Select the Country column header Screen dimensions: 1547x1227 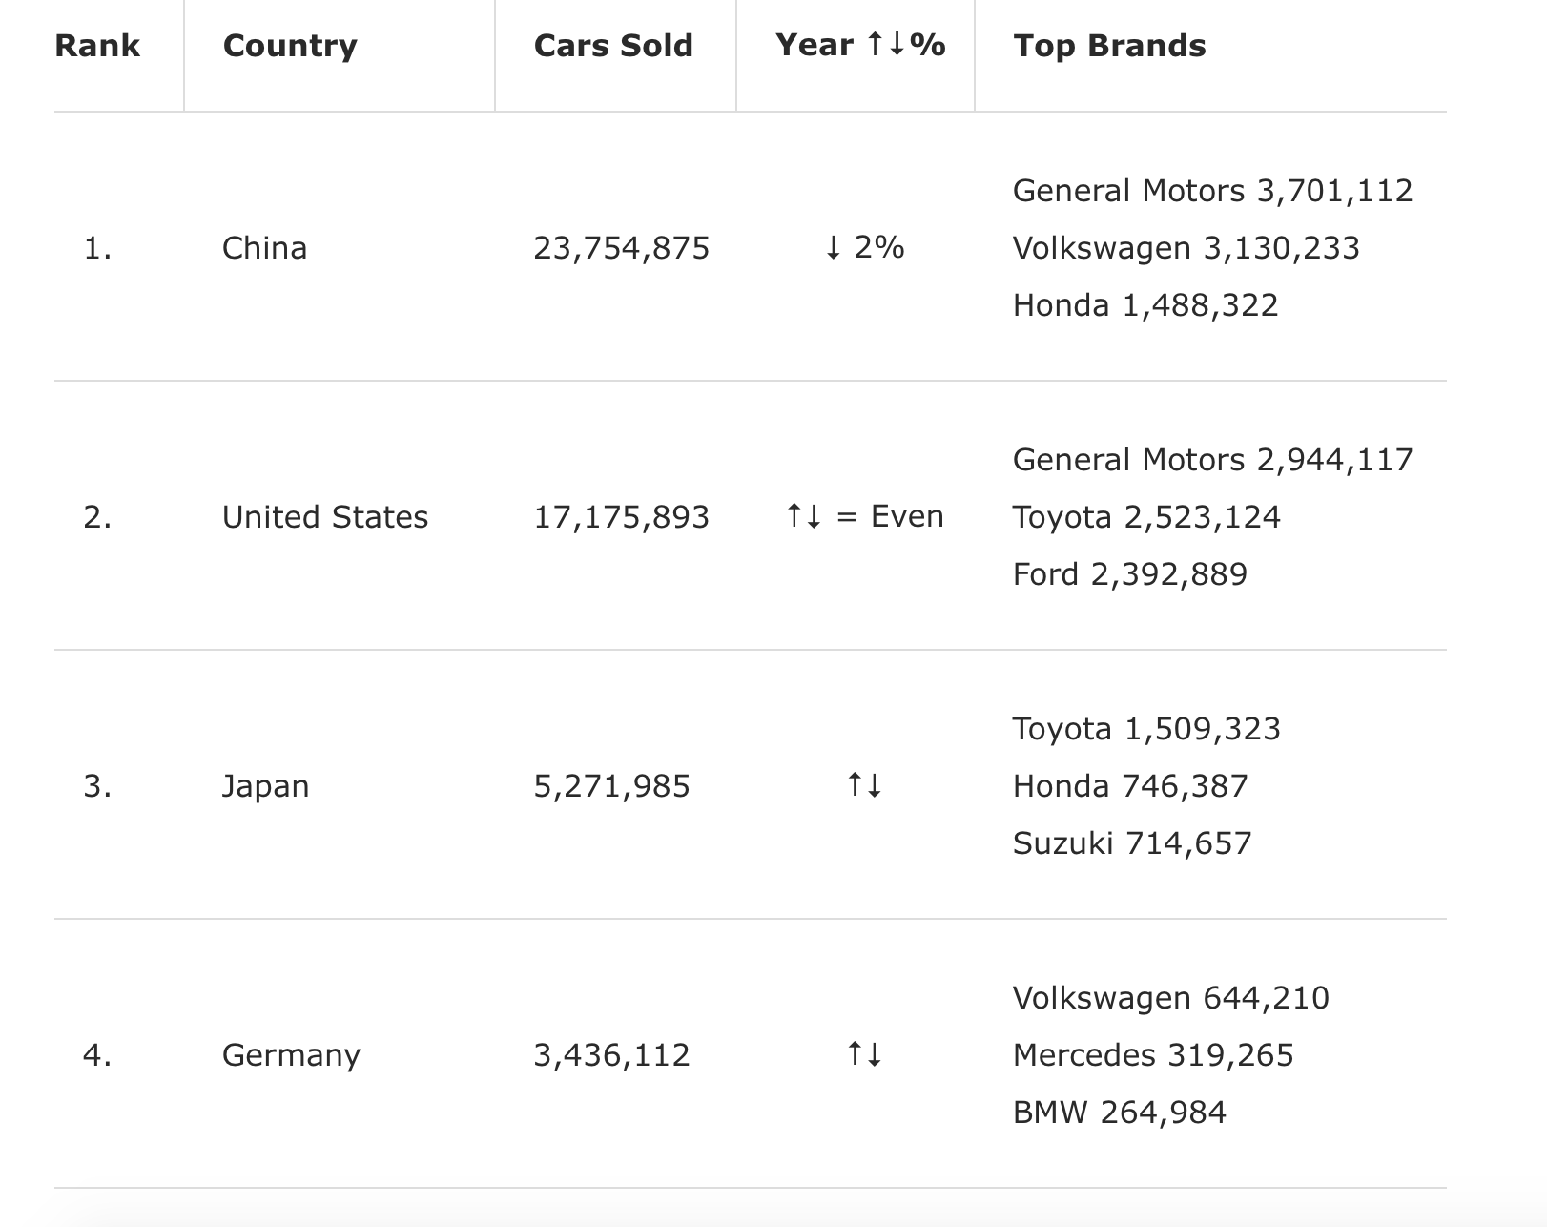tap(290, 46)
